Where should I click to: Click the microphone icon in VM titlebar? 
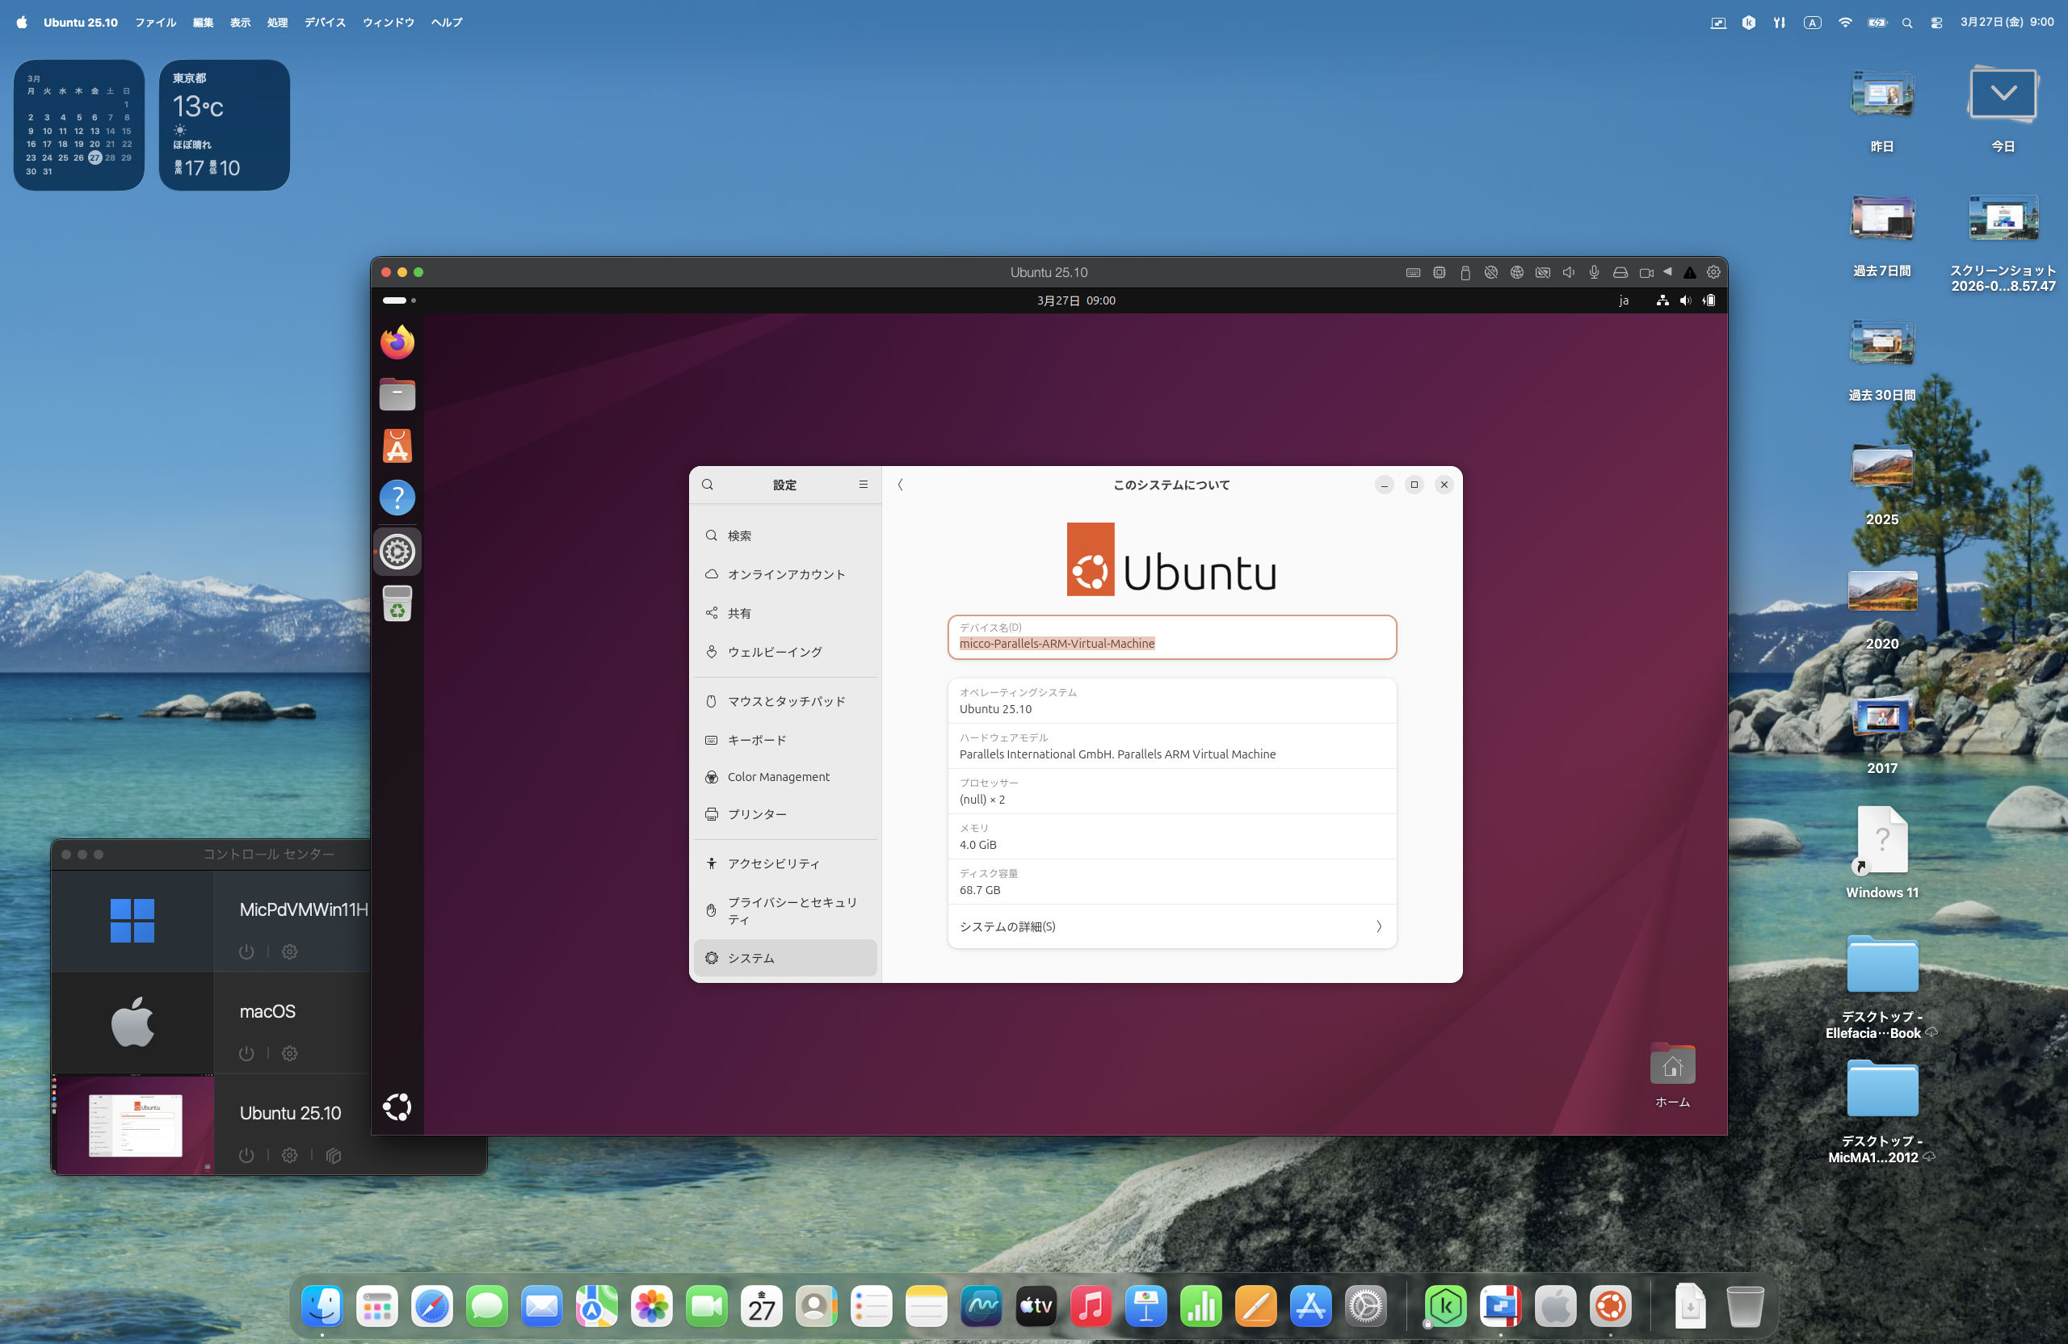1594,273
